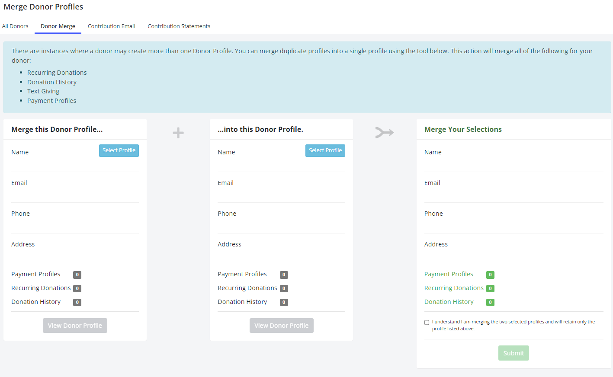
Task: Click the plus icon between profile panels
Action: [178, 132]
